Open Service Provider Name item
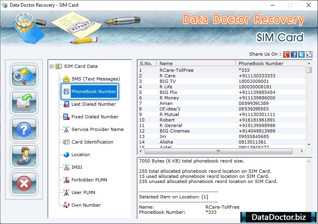Screen dimensions: 318x224 (97, 129)
